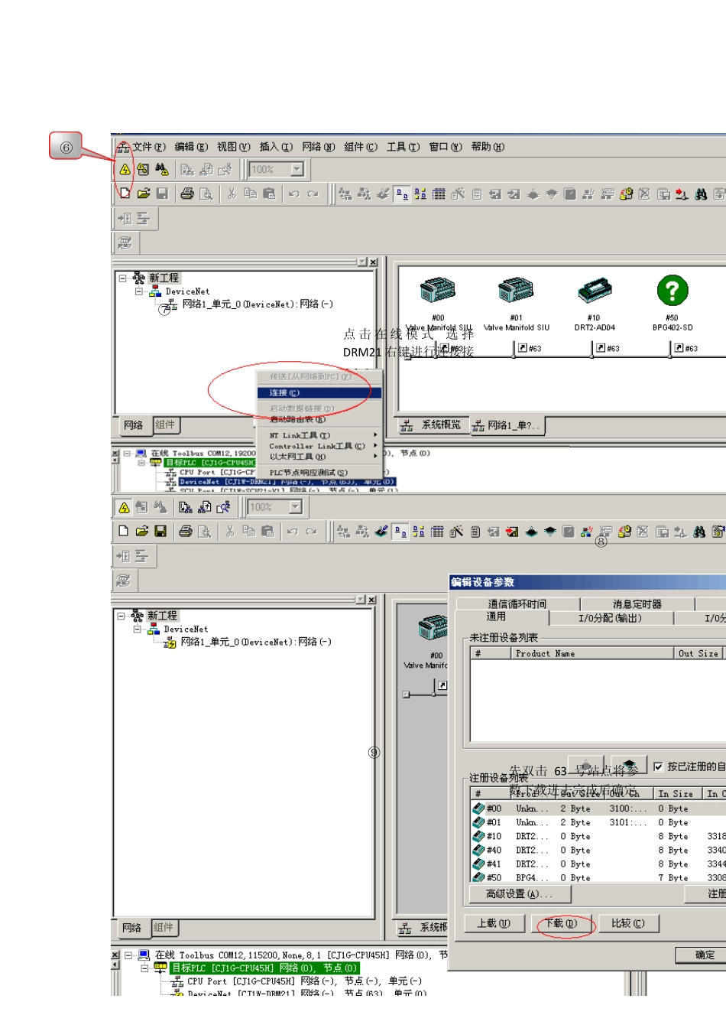Collapse 在线 Toolbus node in upper window
The image size is (726, 1028).
point(128,454)
